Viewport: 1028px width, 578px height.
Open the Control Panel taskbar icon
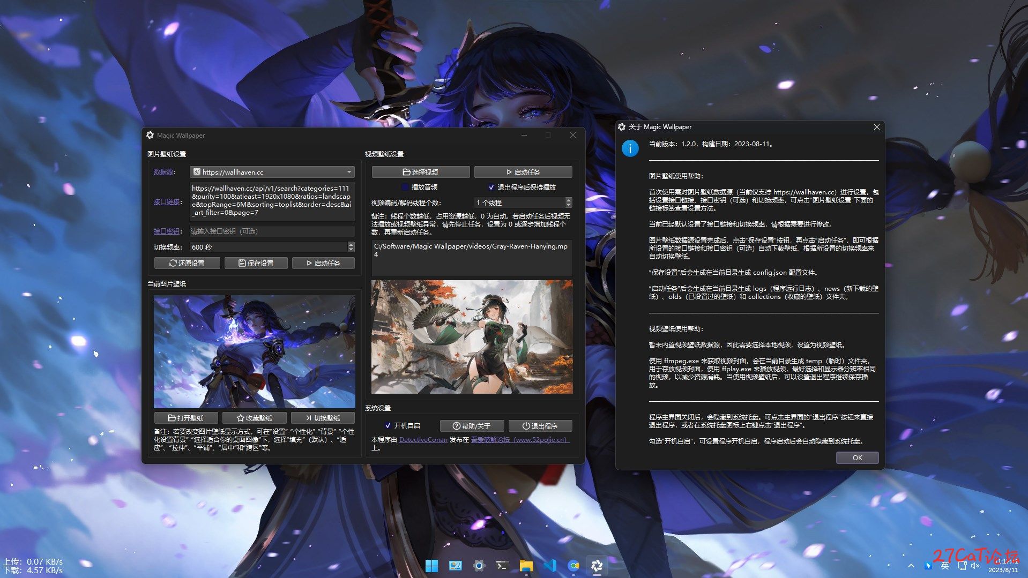coord(455,565)
